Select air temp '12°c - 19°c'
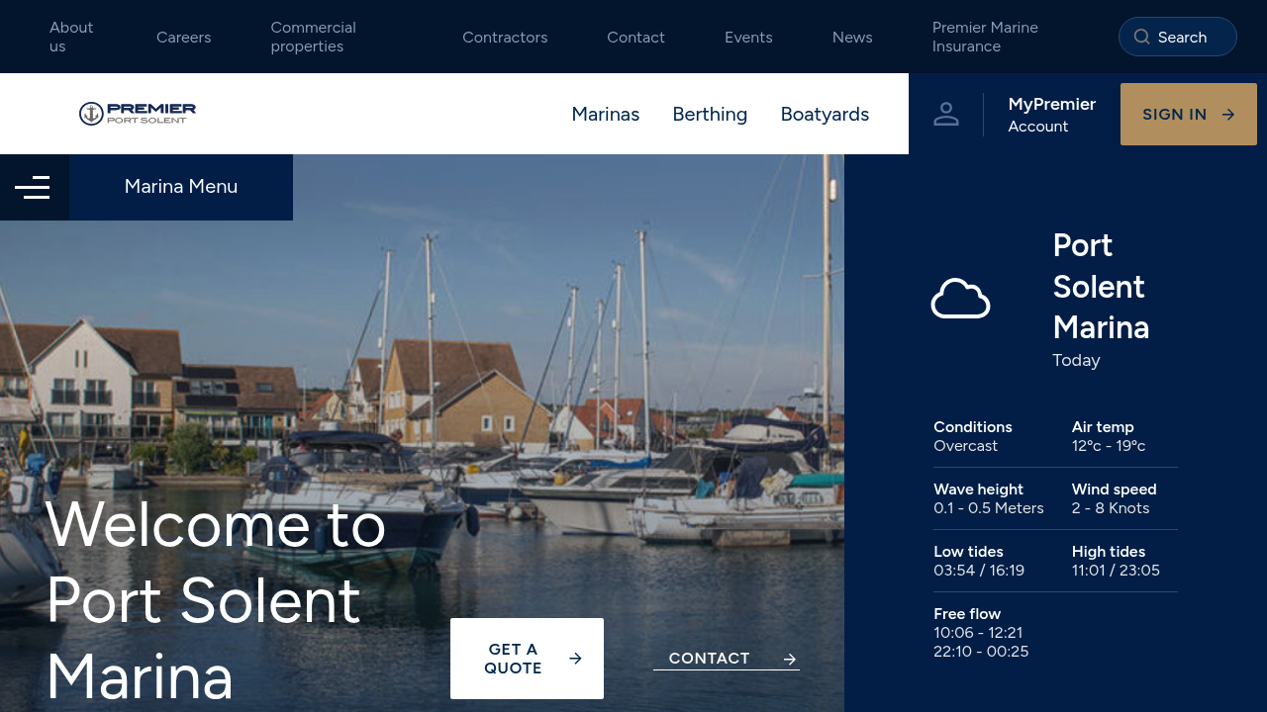Screen dimensions: 1267x712 [1109, 446]
